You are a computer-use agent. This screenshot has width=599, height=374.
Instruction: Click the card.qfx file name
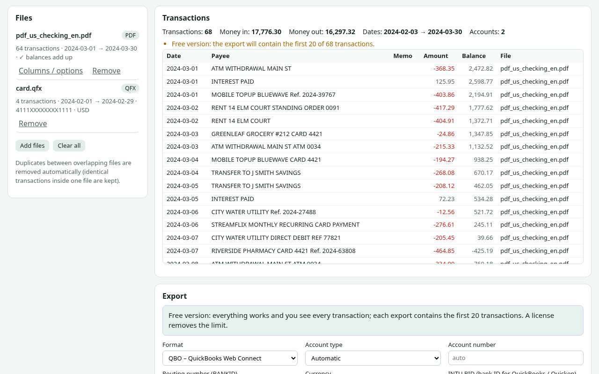29,88
